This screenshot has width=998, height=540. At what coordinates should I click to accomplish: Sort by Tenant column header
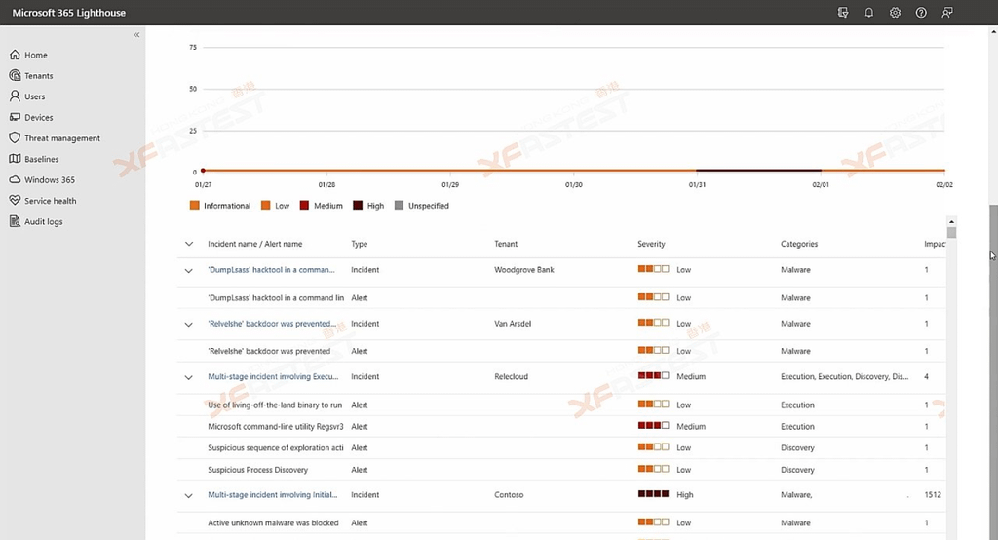click(x=506, y=244)
